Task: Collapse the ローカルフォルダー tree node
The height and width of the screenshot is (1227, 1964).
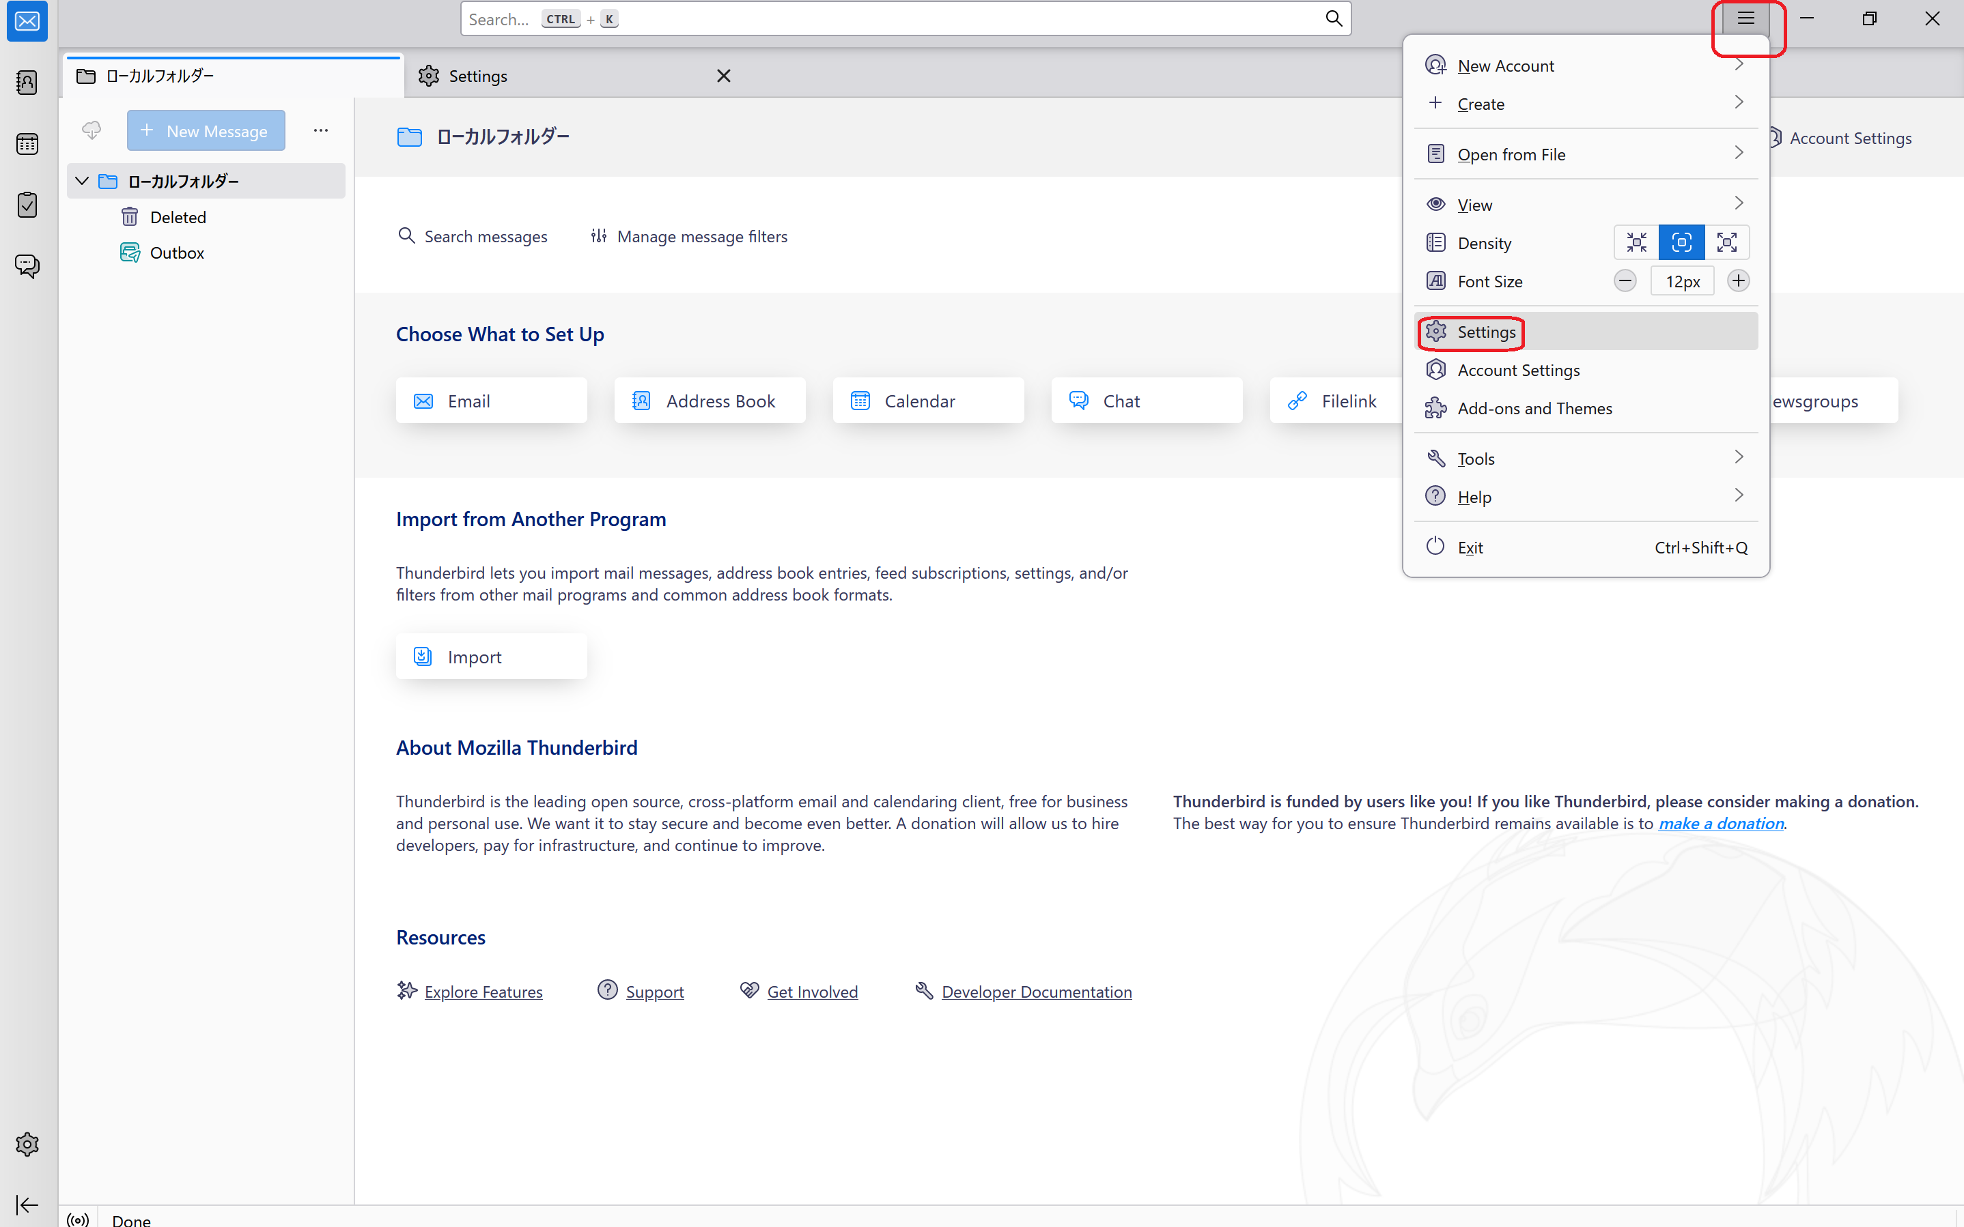Action: [82, 180]
